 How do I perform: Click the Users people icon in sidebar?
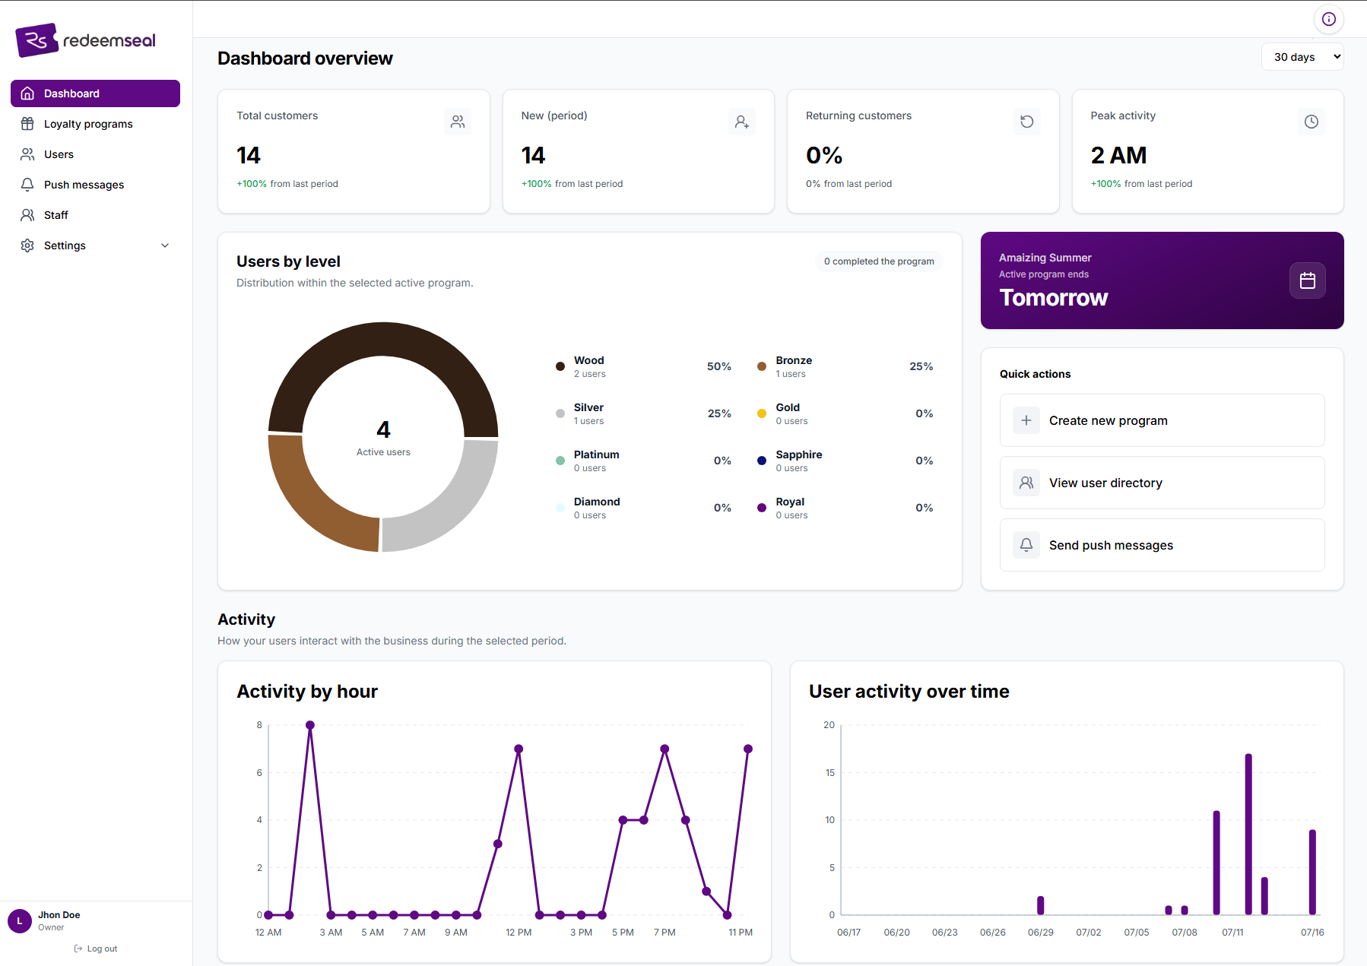point(27,154)
